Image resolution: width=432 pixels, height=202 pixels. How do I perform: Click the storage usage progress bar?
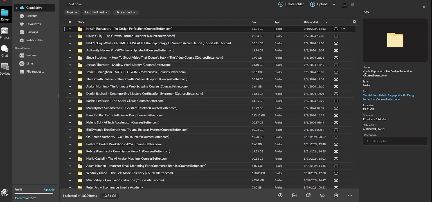point(34,194)
